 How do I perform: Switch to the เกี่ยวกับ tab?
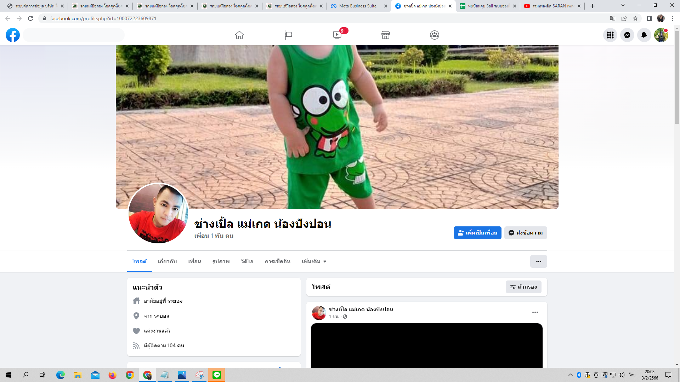point(167,261)
